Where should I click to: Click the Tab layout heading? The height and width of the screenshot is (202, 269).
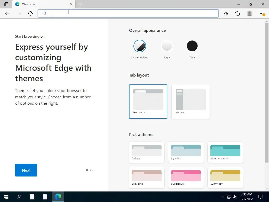(x=139, y=75)
